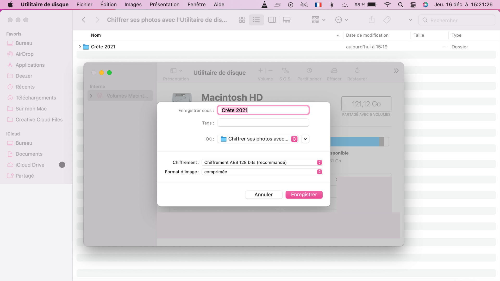Expand the save location chevron button

click(x=305, y=139)
